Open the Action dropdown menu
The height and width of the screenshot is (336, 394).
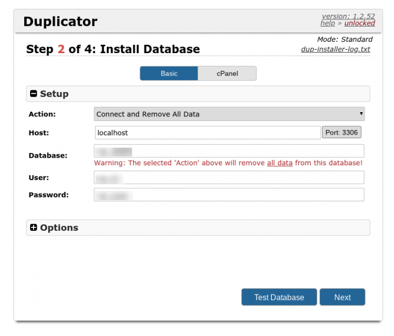coord(229,114)
